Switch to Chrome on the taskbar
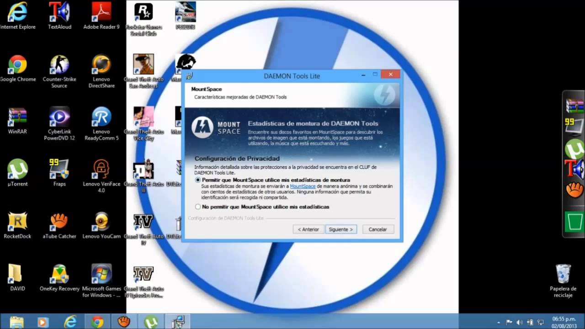 (x=97, y=322)
